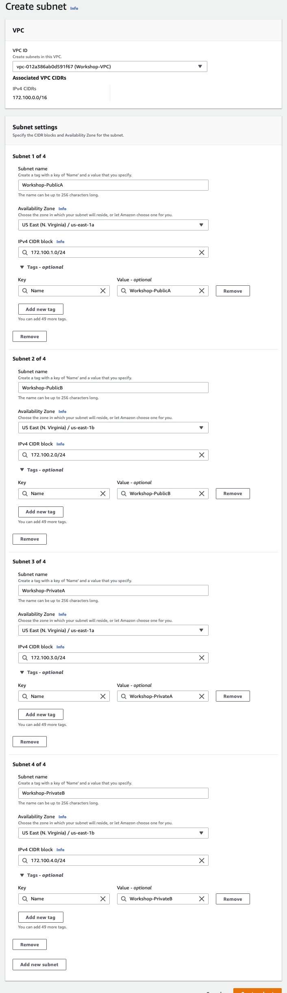
Task: Remove Subnet 4 of 4 entirely
Action: click(30, 945)
